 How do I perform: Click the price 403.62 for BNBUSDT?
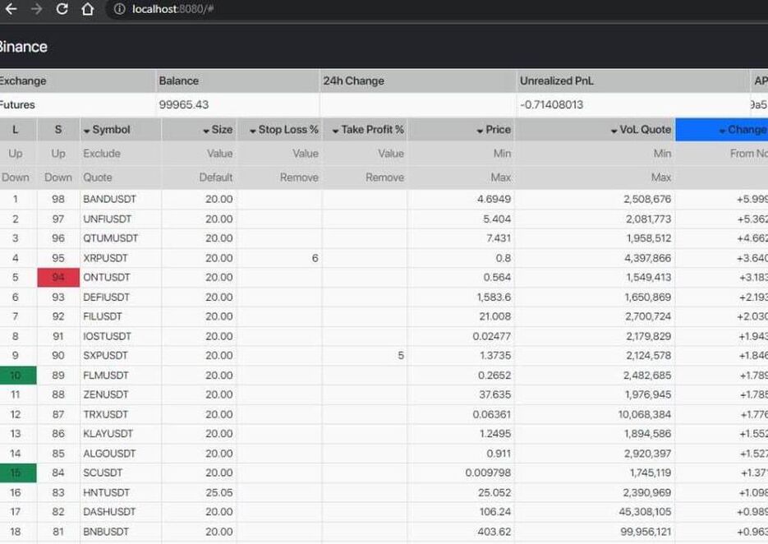494,532
